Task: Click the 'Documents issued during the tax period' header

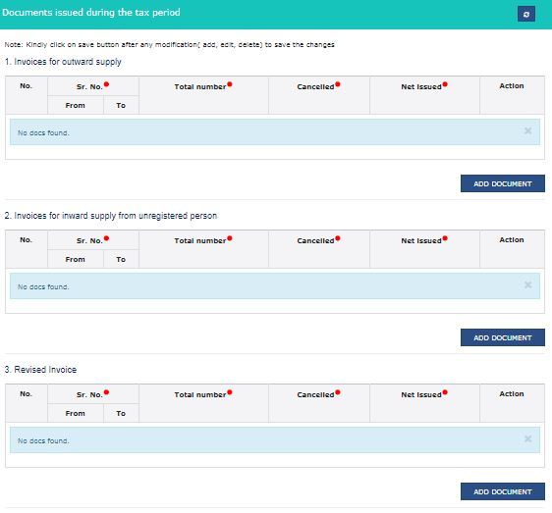Action: tap(91, 13)
